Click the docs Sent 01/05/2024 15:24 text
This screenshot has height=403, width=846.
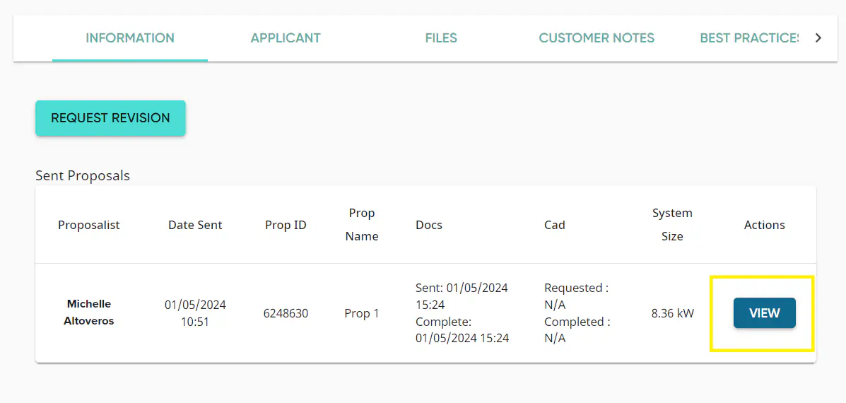pos(462,296)
